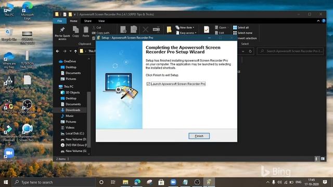Switch to details view icon in status bar

(x=316, y=158)
